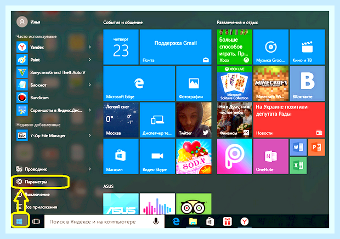340x239 pixels.
Task: Open the colorful audio bars tile
Action: click(157, 204)
